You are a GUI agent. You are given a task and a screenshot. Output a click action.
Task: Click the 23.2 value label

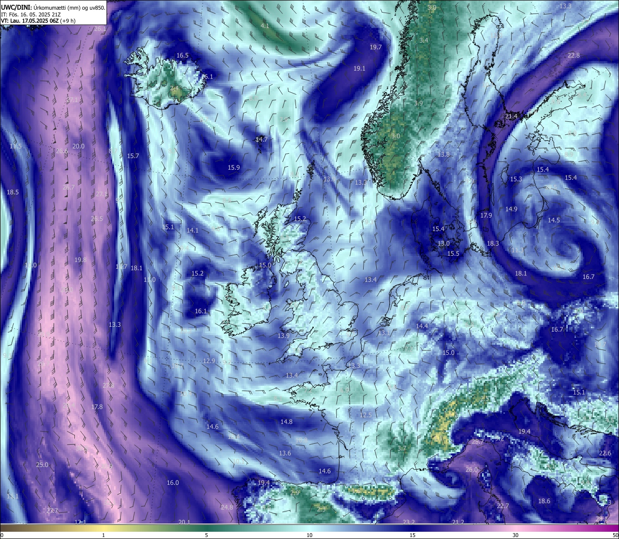click(x=409, y=522)
